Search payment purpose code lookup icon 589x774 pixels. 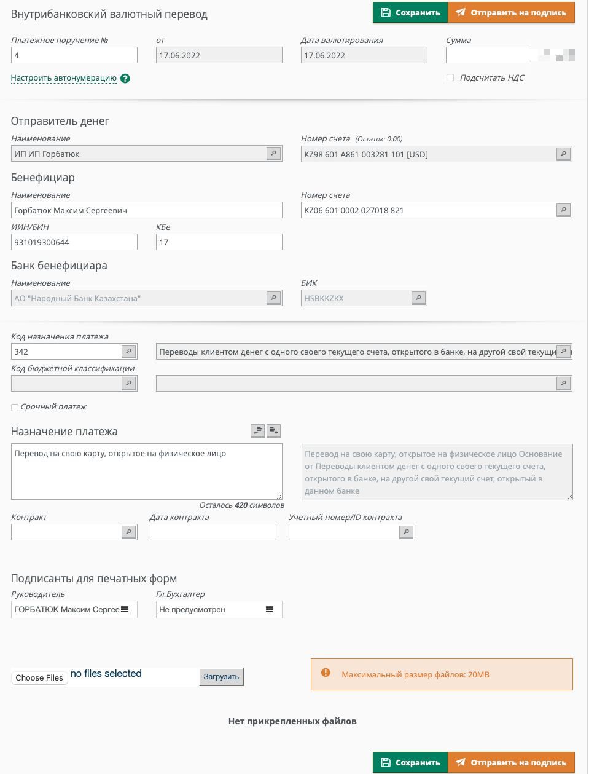click(x=128, y=352)
